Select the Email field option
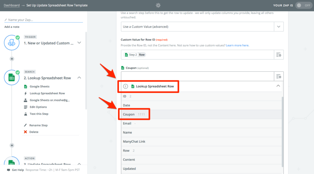Screen dimensions: 314x174 click(201, 123)
